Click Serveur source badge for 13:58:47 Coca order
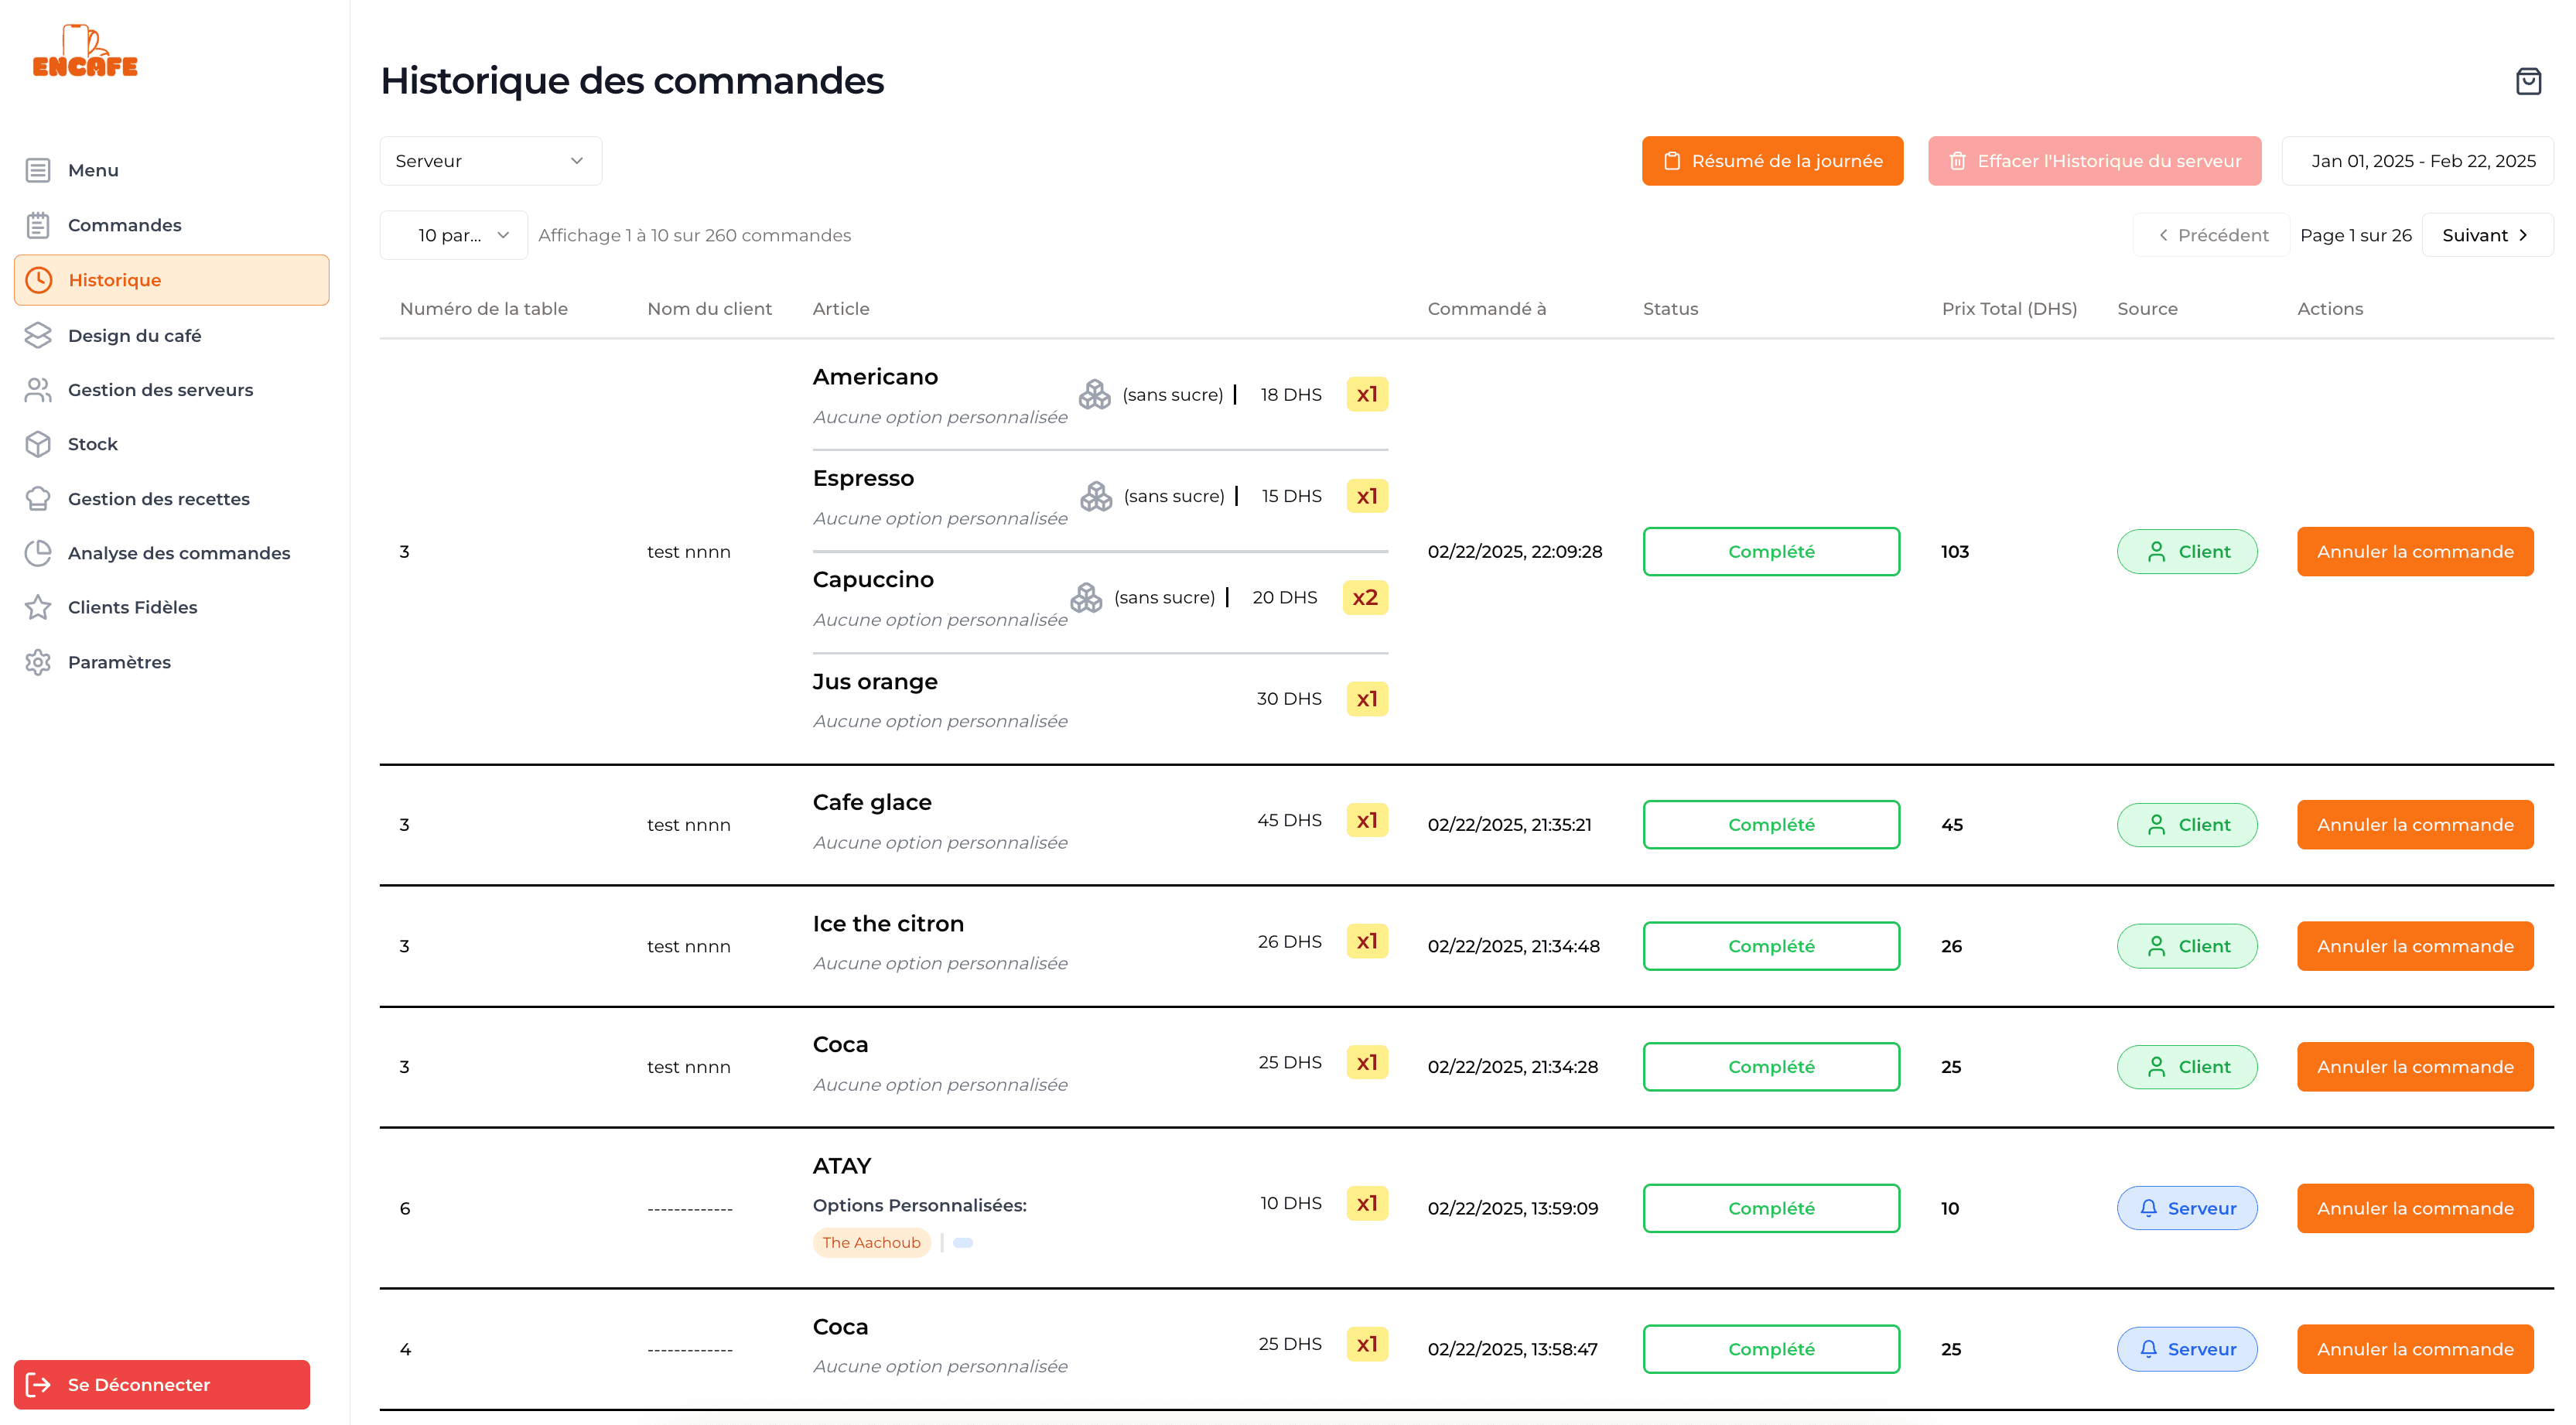This screenshot has height=1425, width=2576. [2187, 1349]
